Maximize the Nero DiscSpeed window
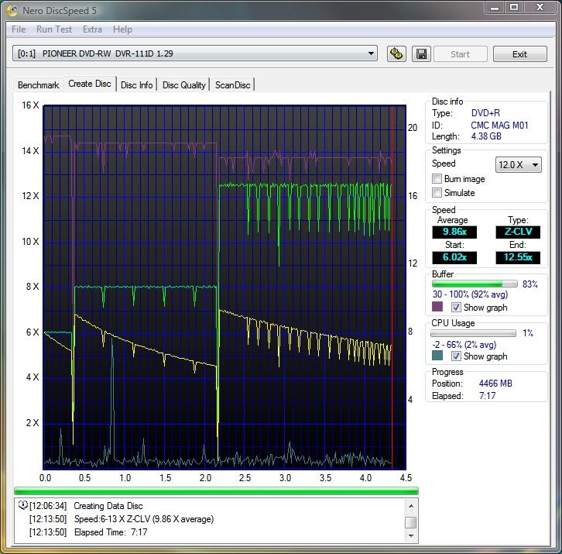Viewport: 562px width, 554px height. (514, 7)
